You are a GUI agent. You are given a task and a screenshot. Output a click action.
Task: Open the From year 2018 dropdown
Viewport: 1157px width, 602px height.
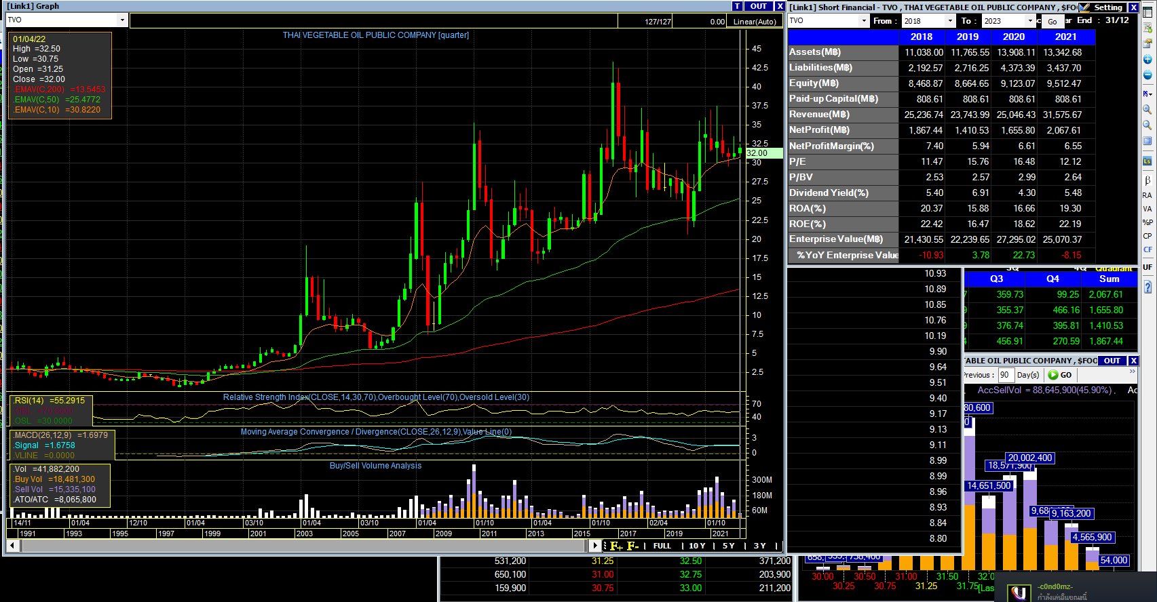(x=950, y=21)
